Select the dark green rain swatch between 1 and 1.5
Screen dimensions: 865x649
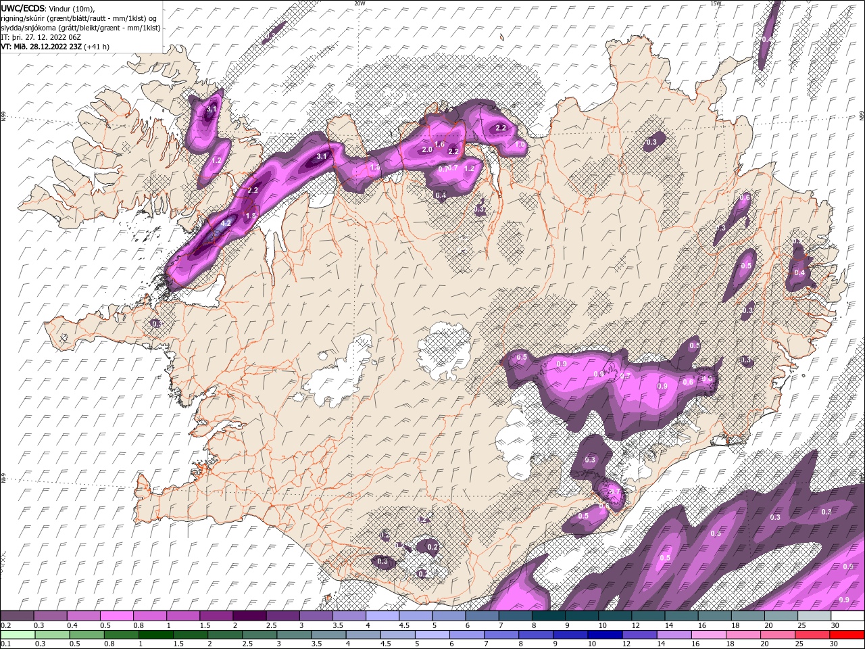(157, 635)
